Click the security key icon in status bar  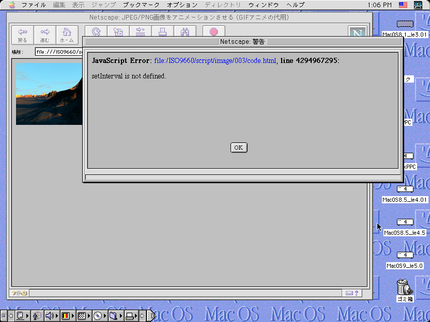tap(19, 293)
